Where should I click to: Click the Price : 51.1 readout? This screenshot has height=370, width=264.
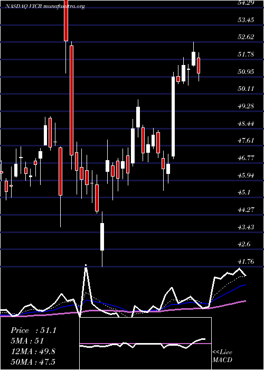point(33,330)
